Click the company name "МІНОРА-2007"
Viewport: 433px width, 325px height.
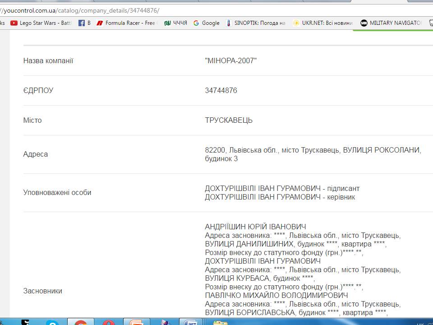[x=230, y=61]
